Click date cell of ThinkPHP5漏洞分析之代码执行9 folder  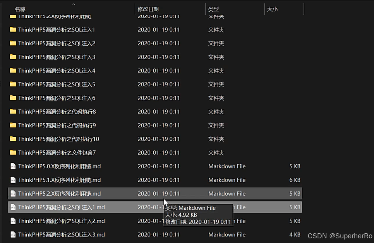click(x=159, y=125)
